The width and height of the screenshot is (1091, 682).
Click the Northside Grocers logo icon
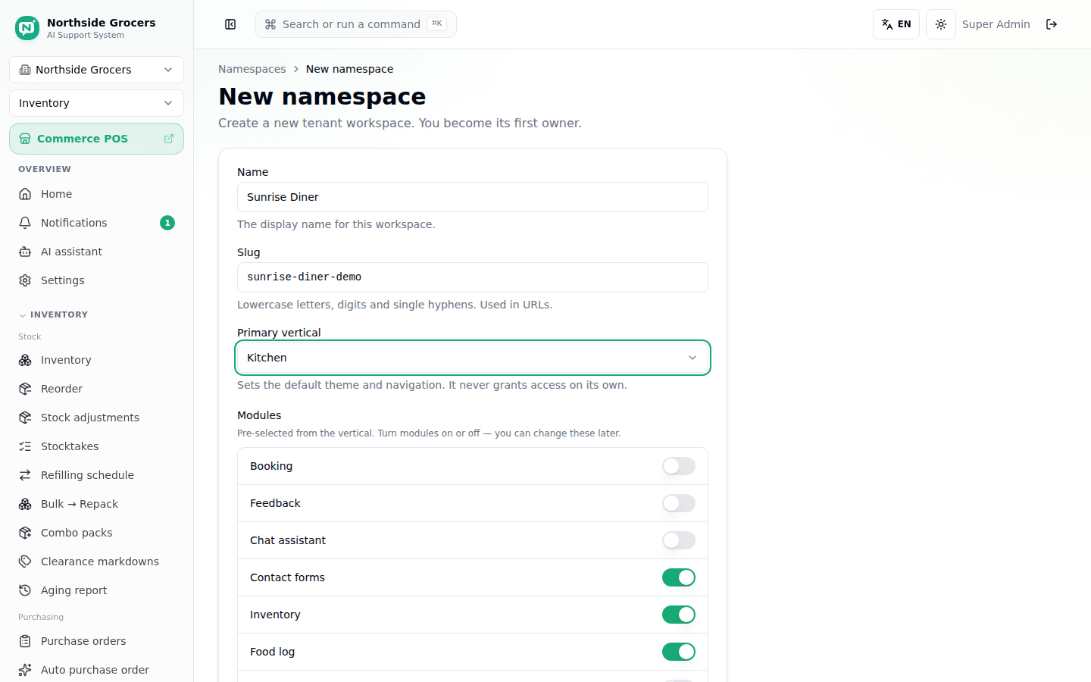(x=27, y=28)
